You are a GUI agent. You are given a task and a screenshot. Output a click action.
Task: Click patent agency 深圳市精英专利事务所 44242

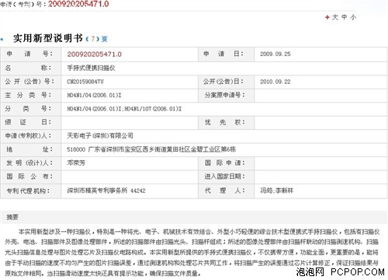pyautogui.click(x=106, y=191)
